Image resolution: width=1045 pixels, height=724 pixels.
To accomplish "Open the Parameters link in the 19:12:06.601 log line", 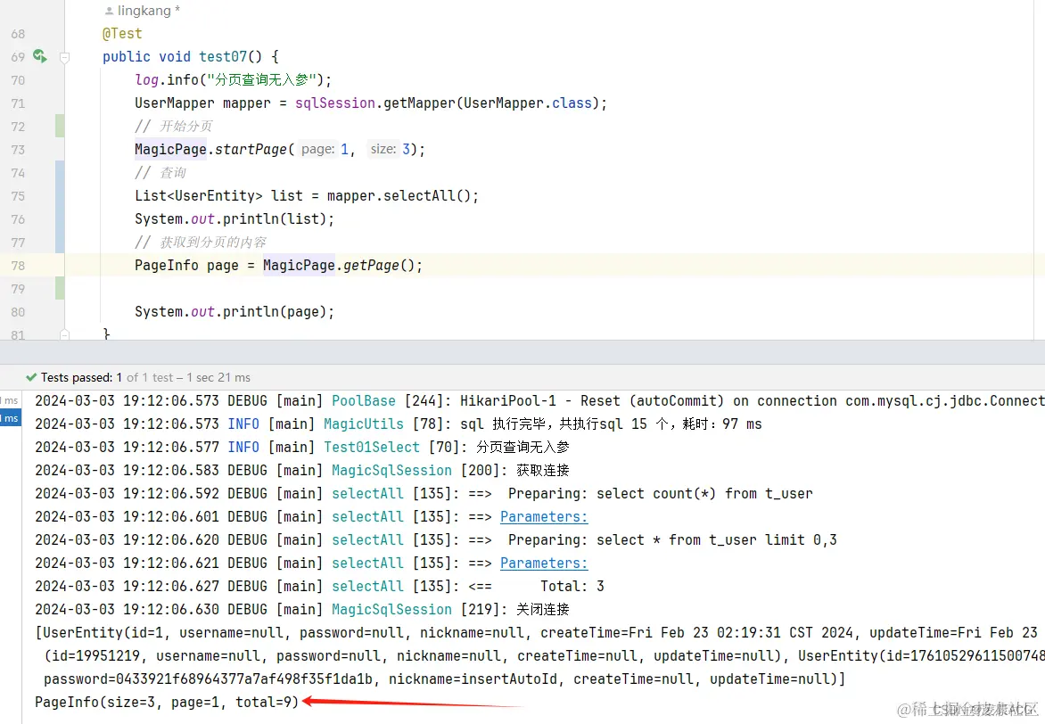I will coord(544,516).
